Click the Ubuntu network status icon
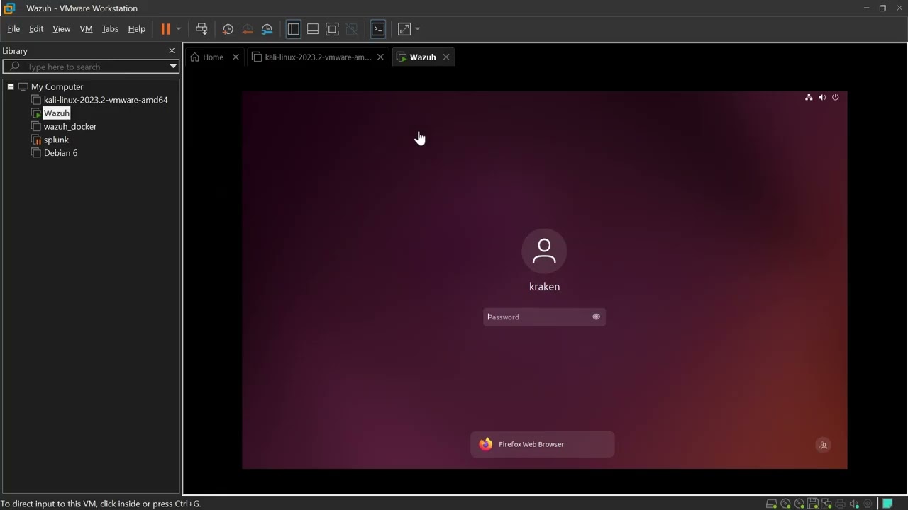The height and width of the screenshot is (510, 908). click(809, 97)
